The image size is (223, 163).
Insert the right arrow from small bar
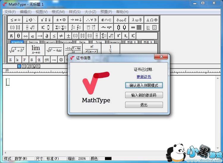[40, 36]
